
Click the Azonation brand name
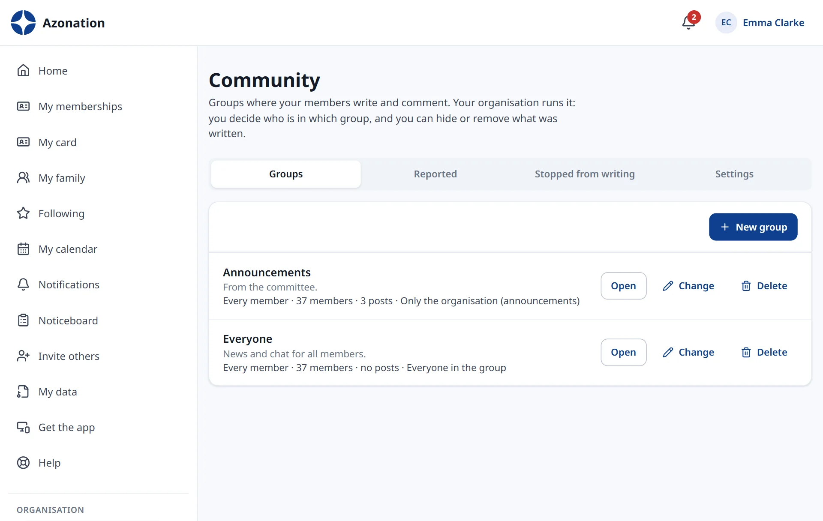tap(74, 23)
